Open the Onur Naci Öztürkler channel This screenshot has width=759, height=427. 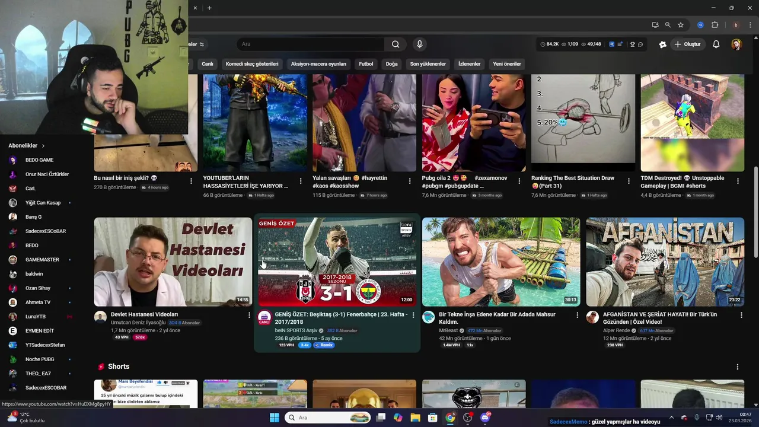pos(47,174)
